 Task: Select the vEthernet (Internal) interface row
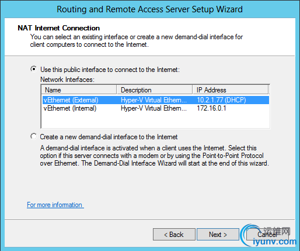[x=156, y=108]
